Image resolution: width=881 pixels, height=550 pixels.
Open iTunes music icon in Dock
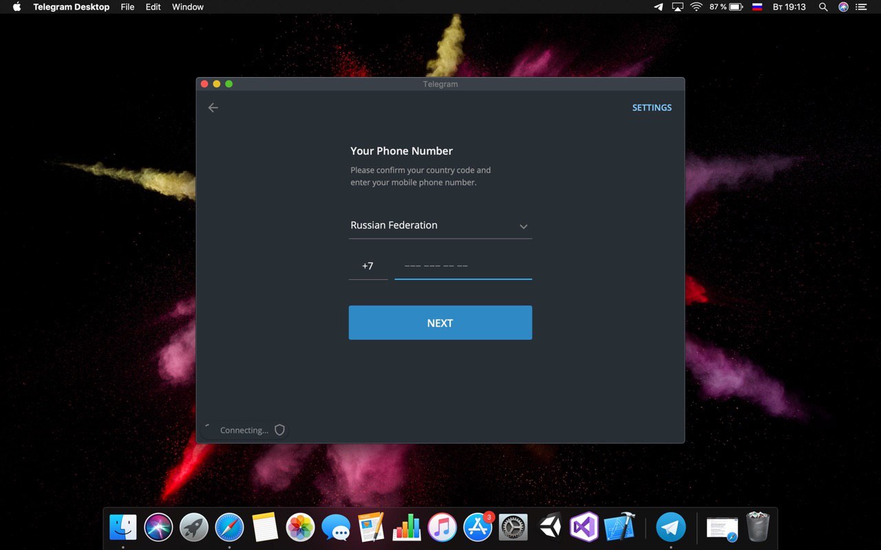coord(442,527)
